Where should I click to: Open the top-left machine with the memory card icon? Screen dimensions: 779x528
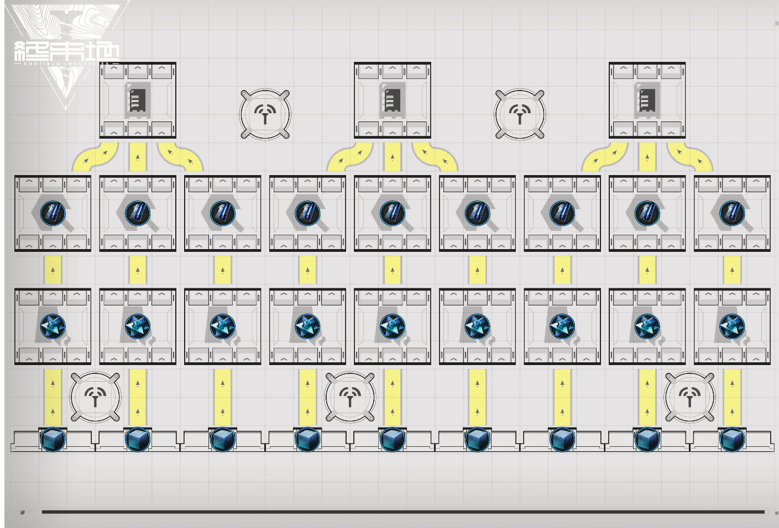(137, 100)
